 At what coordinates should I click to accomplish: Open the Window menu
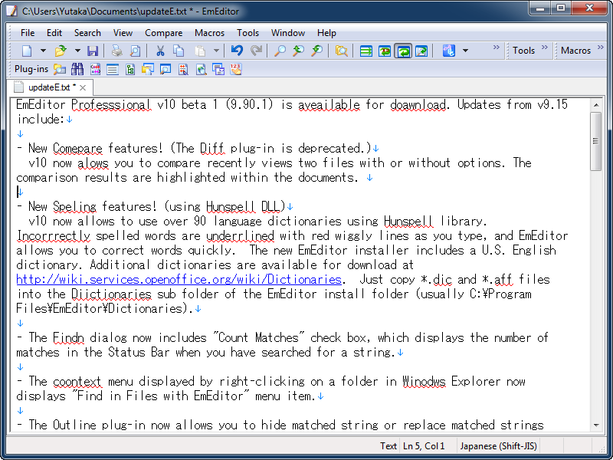(x=288, y=33)
